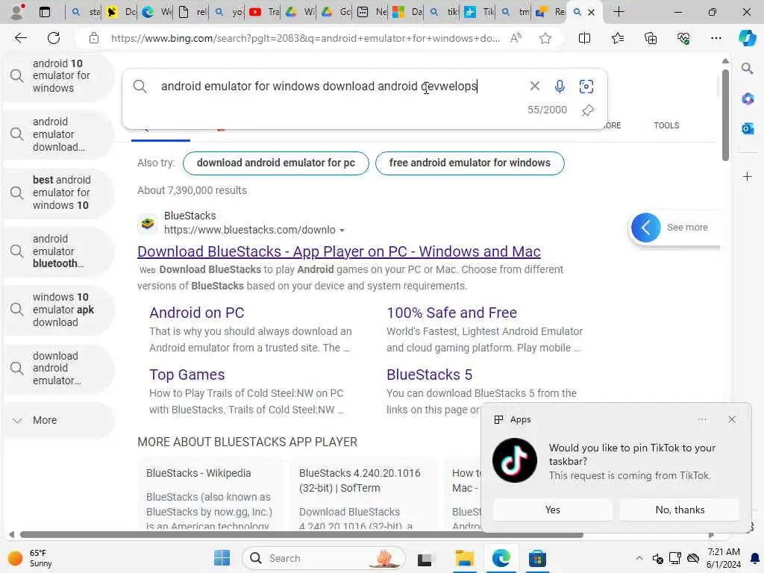The width and height of the screenshot is (764, 573).
Task: Open Download BlueStacks App Player link
Action: click(339, 251)
